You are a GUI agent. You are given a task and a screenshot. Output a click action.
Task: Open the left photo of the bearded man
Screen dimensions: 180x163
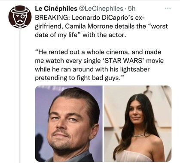point(69,124)
